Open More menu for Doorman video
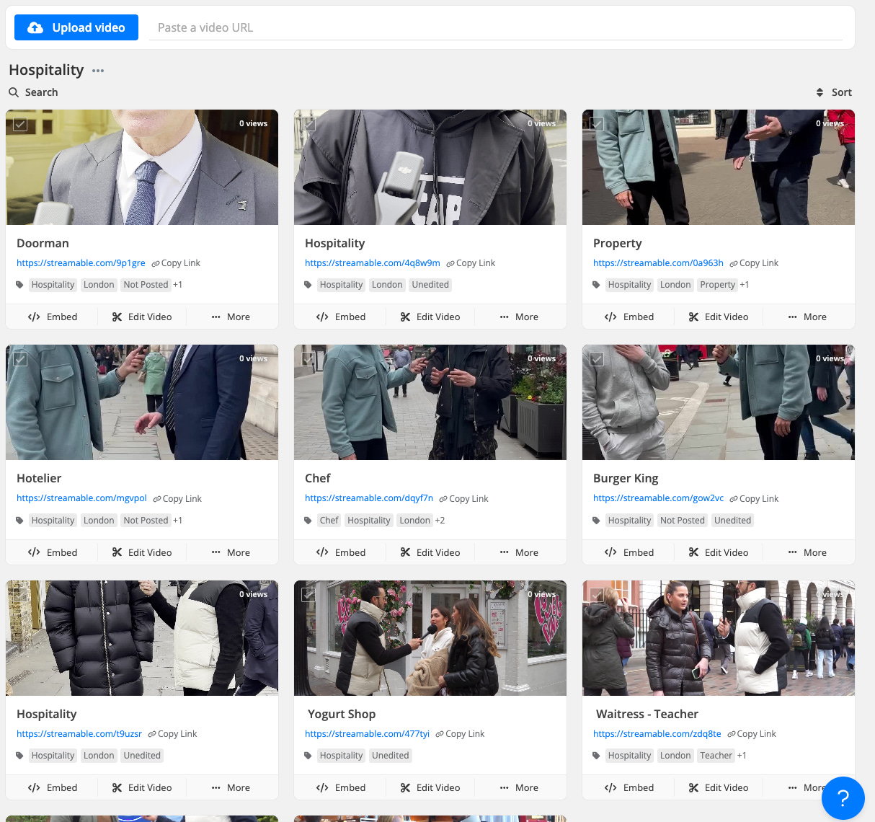The height and width of the screenshot is (822, 875). 231,317
